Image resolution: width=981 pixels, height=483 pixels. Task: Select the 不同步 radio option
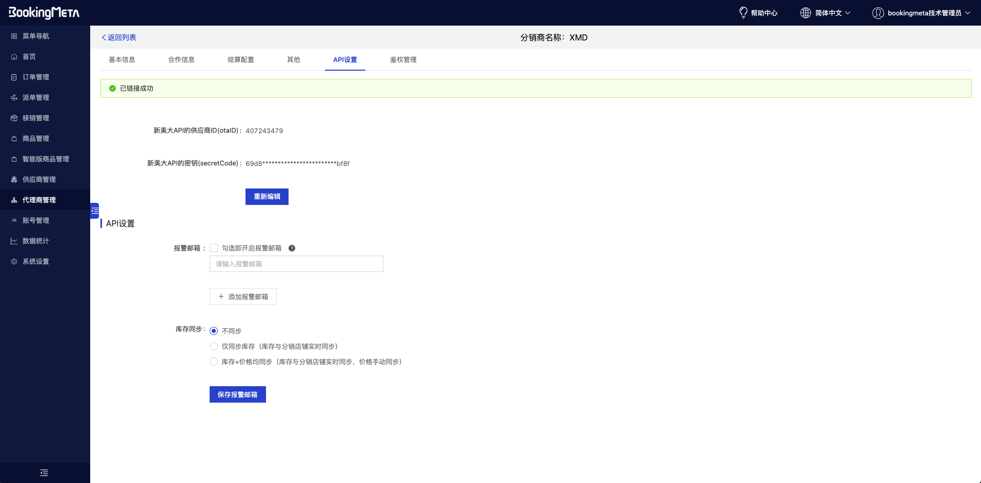214,331
